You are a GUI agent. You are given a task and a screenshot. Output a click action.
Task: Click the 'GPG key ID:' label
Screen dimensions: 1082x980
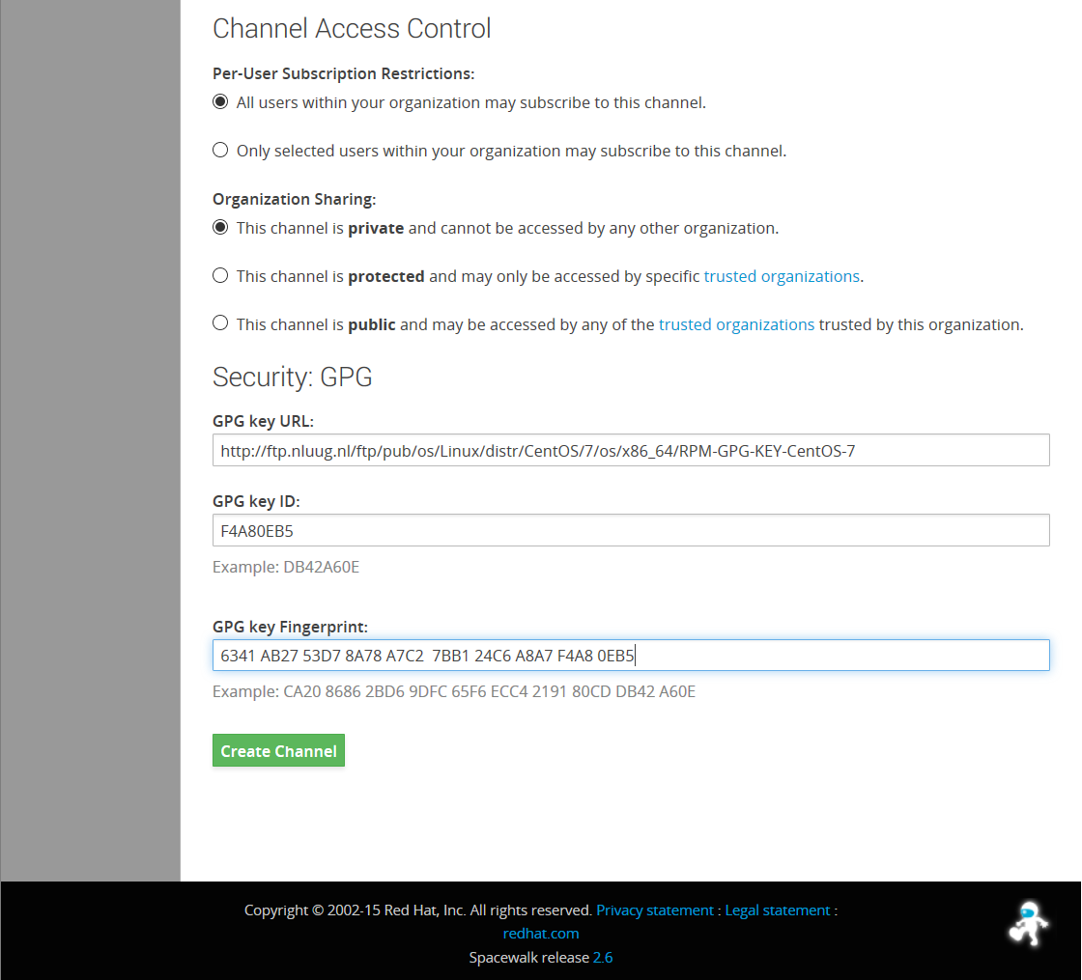click(256, 501)
